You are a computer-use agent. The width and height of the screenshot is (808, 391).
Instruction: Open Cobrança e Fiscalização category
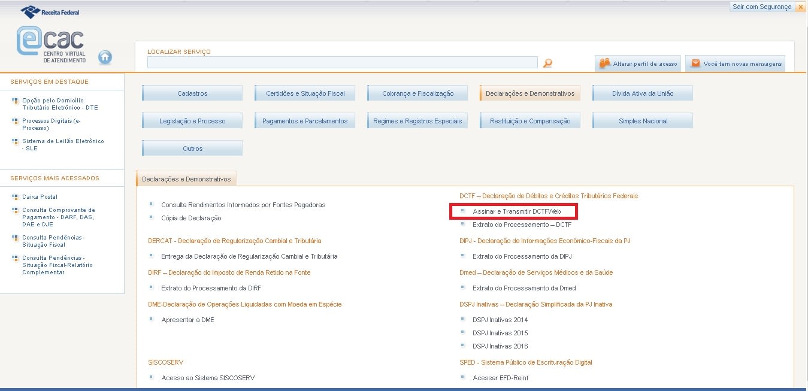pos(417,93)
